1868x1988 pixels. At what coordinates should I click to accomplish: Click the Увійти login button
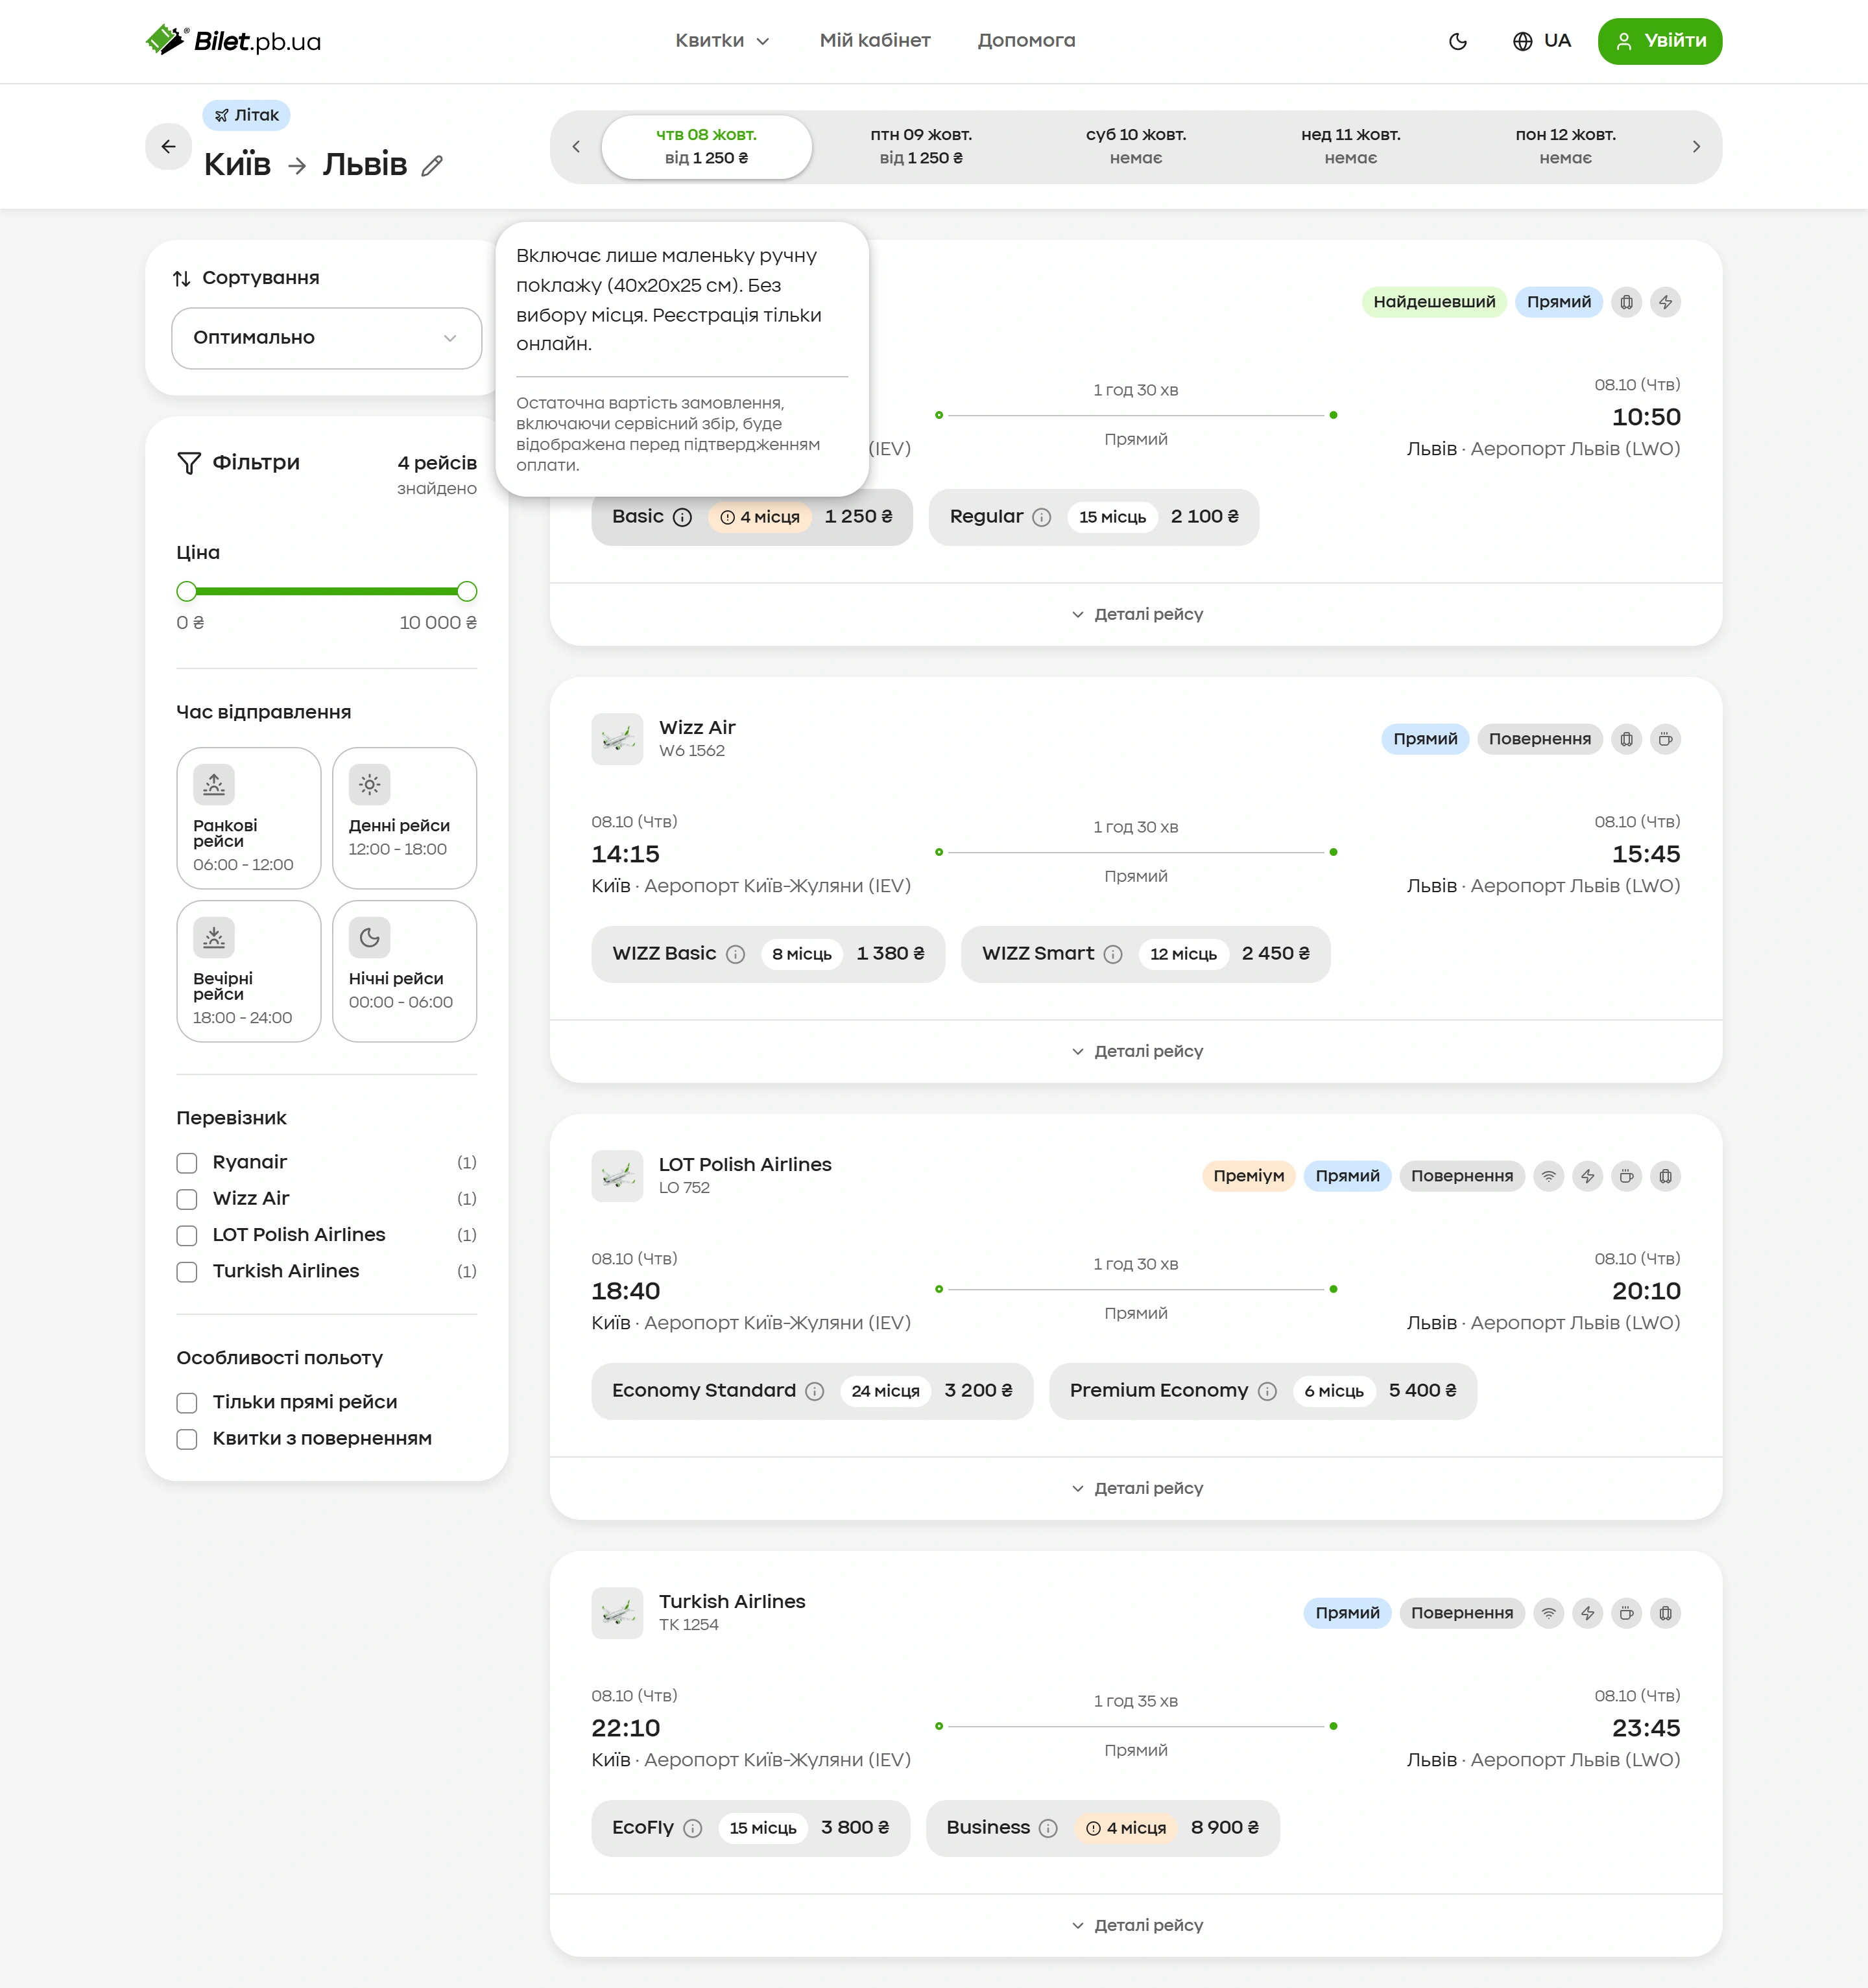(1660, 41)
